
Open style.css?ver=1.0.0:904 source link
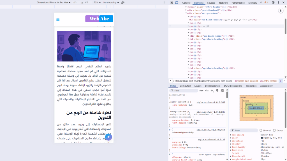[210, 102]
